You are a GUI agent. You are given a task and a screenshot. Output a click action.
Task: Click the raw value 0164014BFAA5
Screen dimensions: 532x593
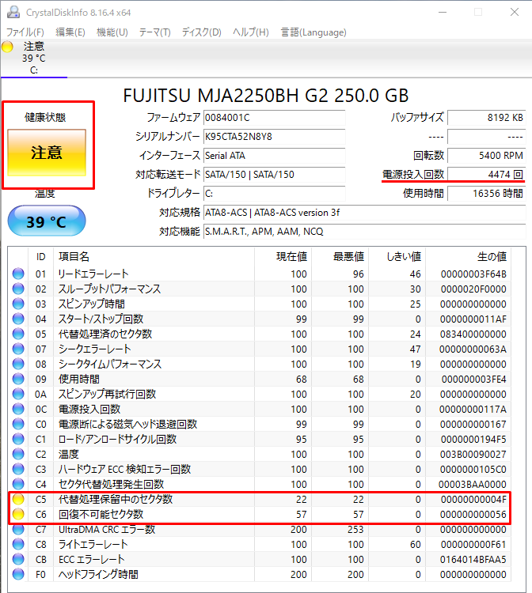coord(473,559)
